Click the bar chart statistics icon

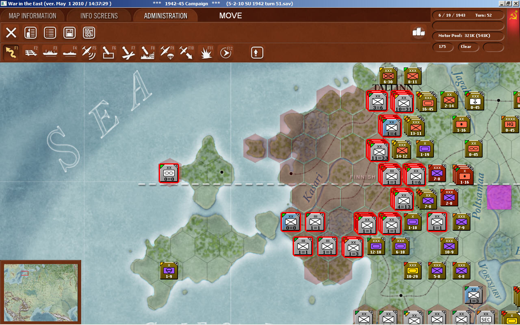click(419, 32)
